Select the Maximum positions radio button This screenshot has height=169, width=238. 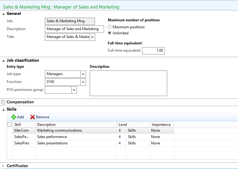[110, 27]
